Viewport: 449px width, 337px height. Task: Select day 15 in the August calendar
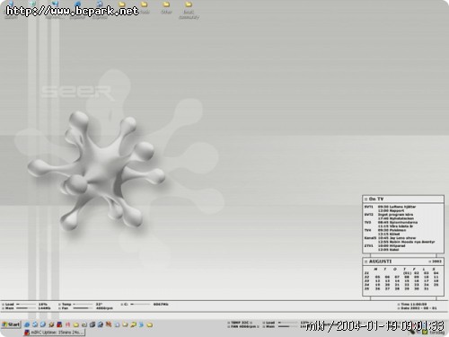[407, 281]
